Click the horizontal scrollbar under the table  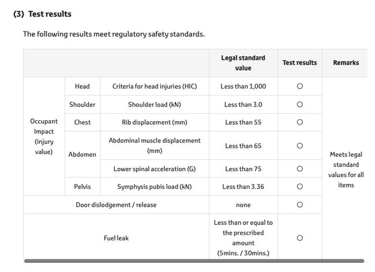(x=194, y=261)
